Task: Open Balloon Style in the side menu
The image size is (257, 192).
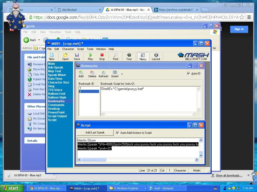Action: click(57, 97)
